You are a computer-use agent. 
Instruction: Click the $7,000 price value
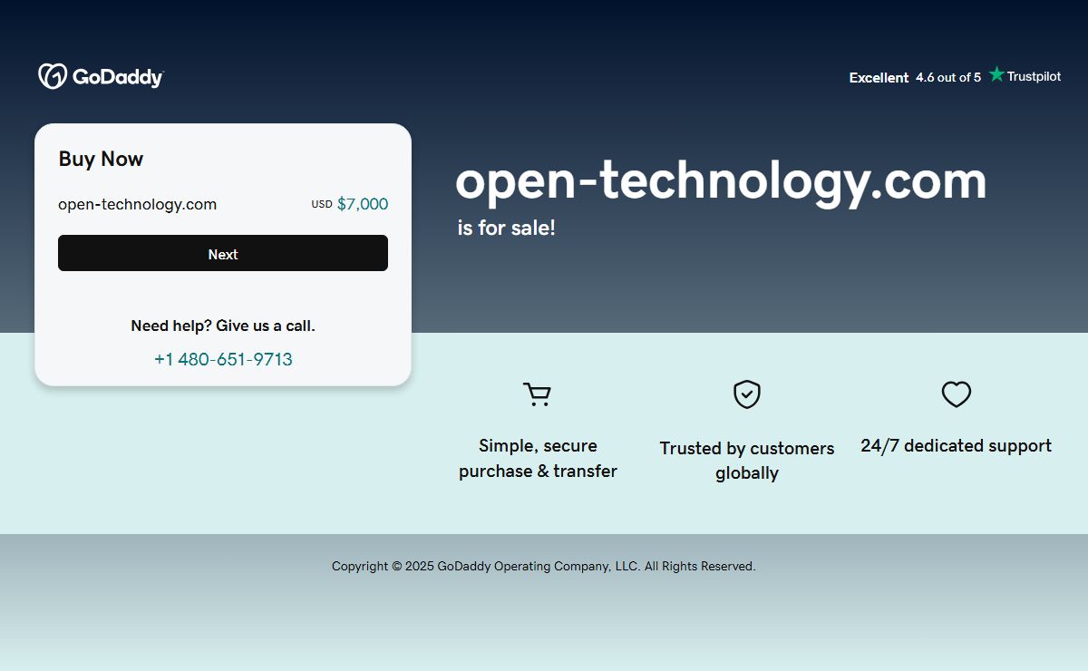(x=363, y=204)
